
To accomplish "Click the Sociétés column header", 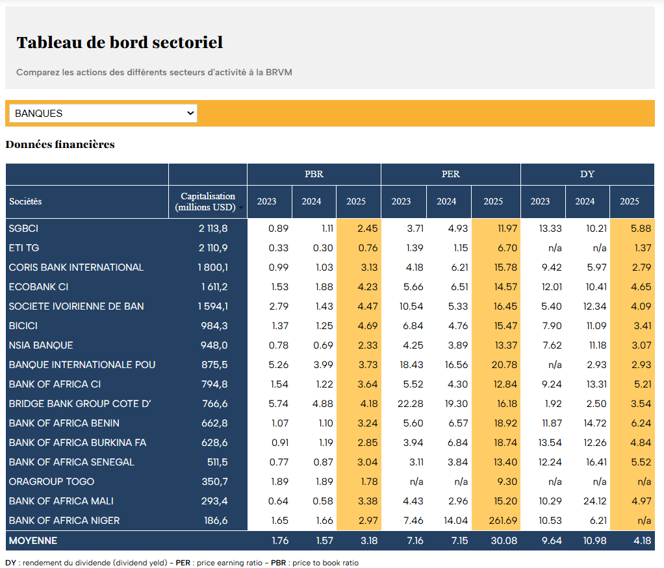I will pos(25,201).
